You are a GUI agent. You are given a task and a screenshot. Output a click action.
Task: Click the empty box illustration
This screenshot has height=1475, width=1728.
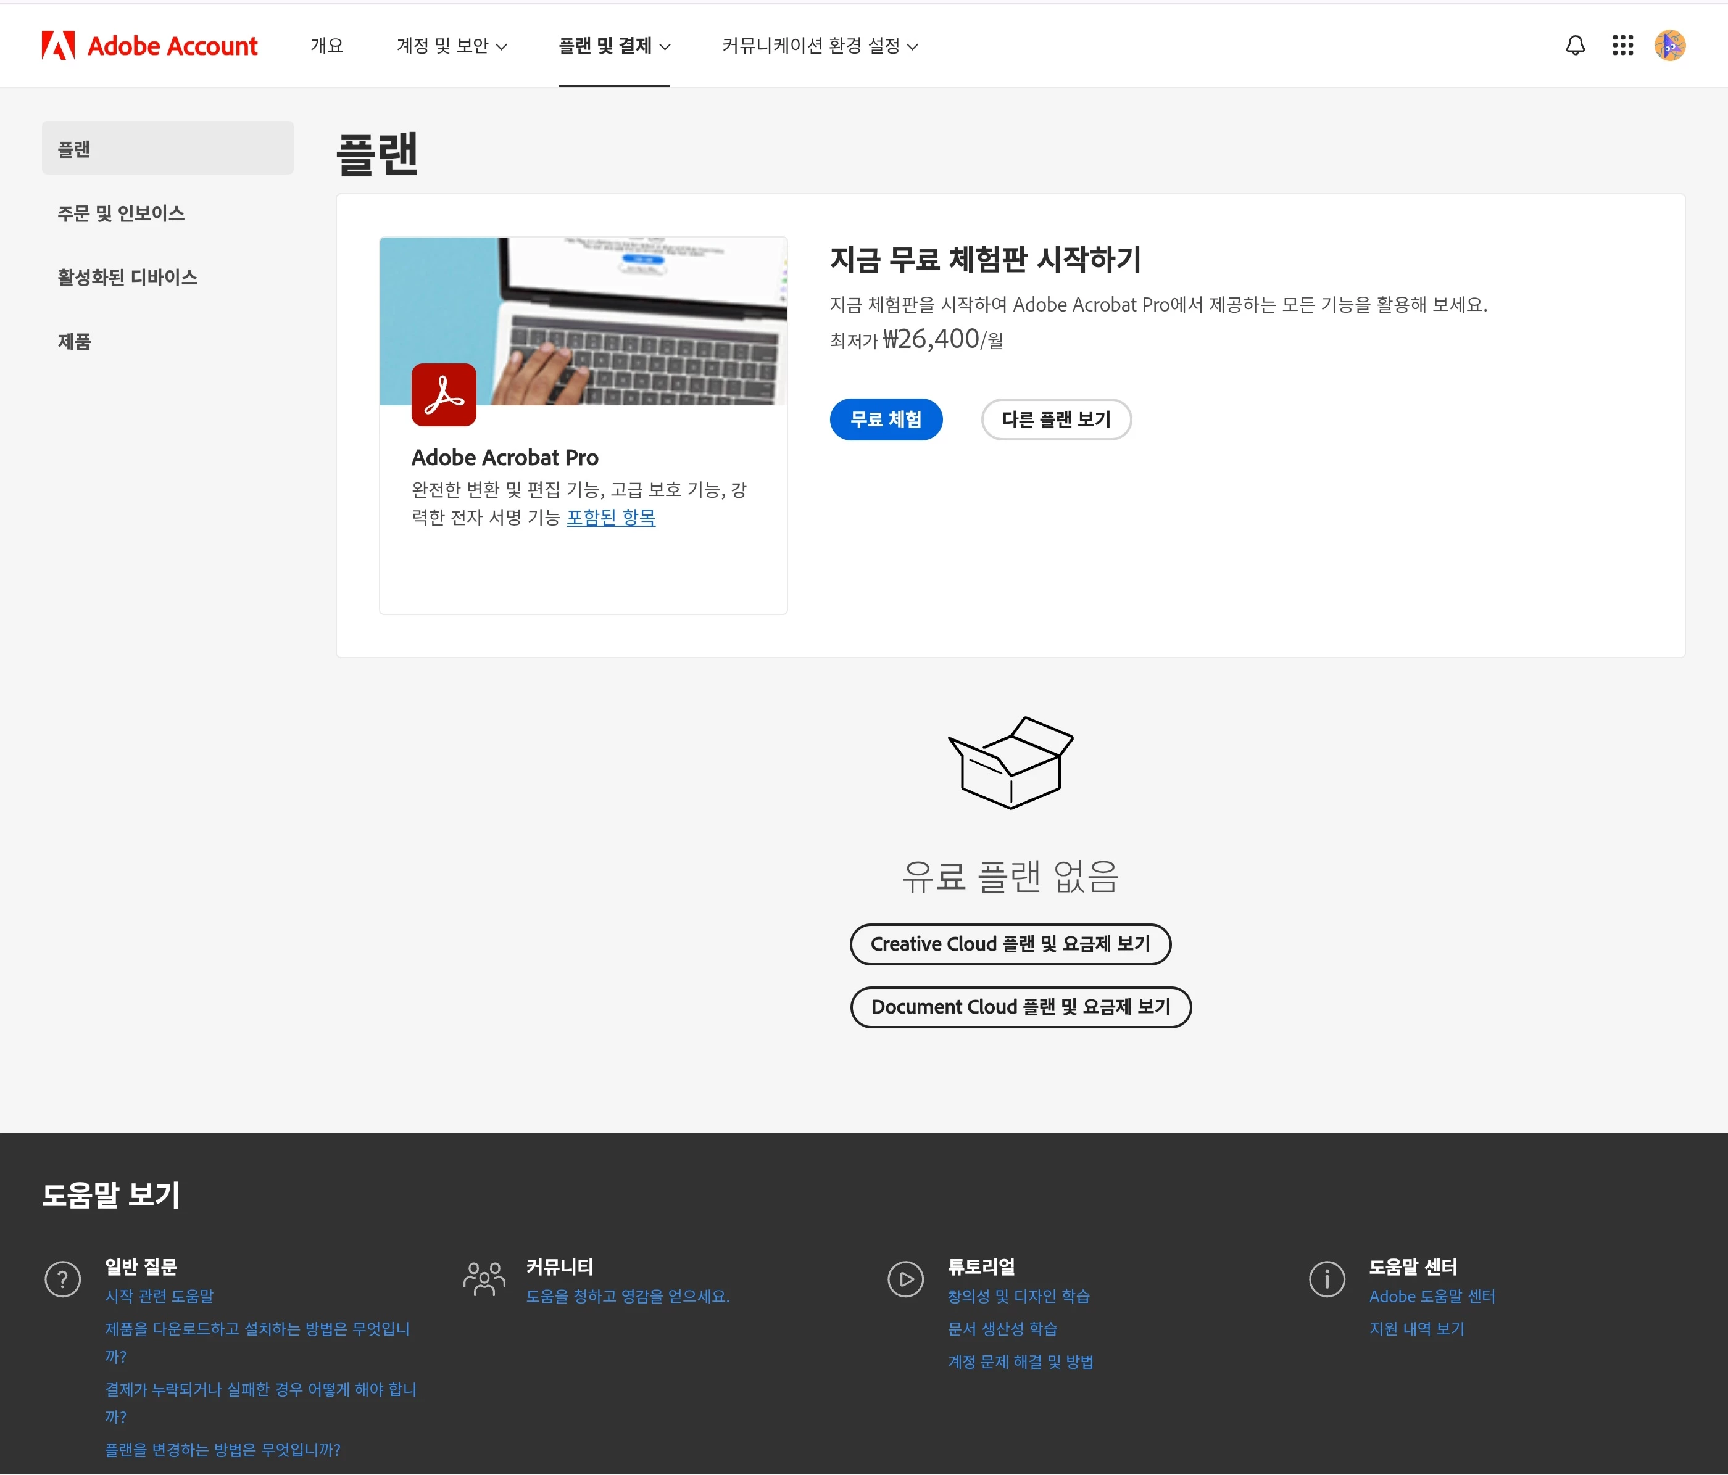coord(1010,762)
